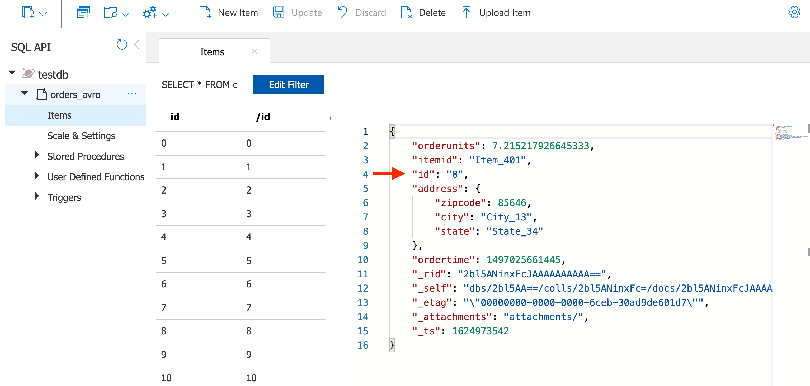Open the New Container dropdown arrow
Image resolution: width=810 pixels, height=386 pixels.
(43, 14)
